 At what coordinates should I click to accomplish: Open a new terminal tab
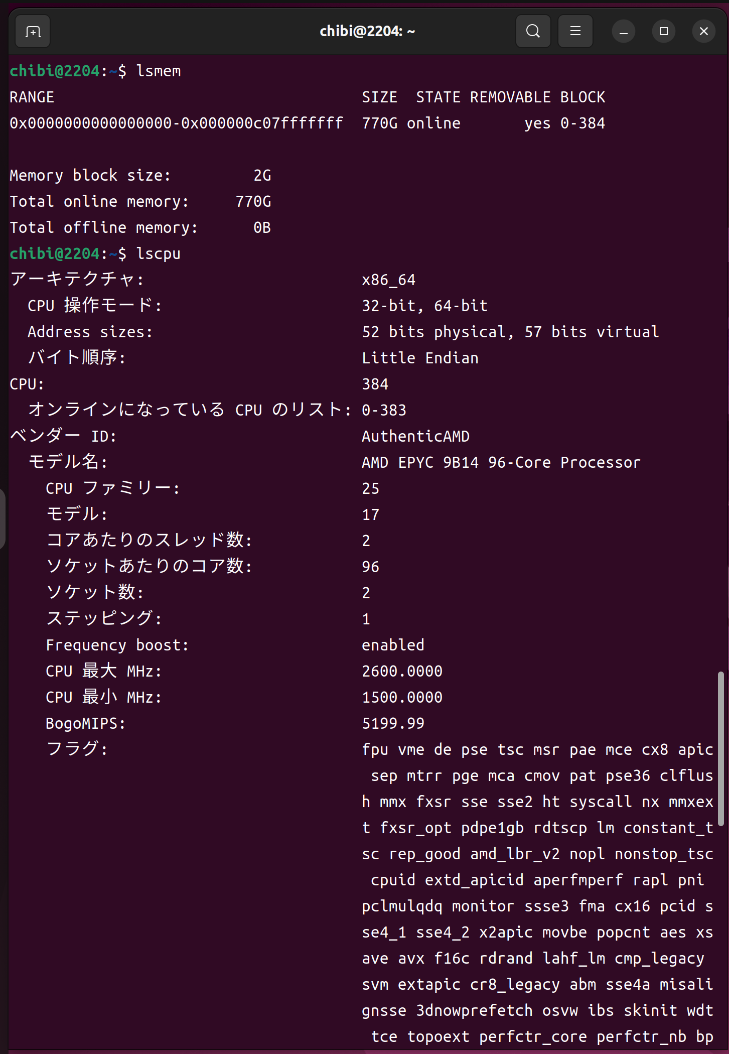click(33, 32)
